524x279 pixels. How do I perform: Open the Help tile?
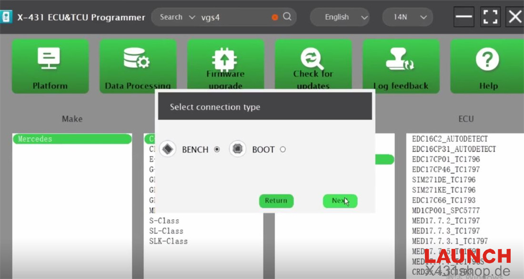(x=487, y=66)
